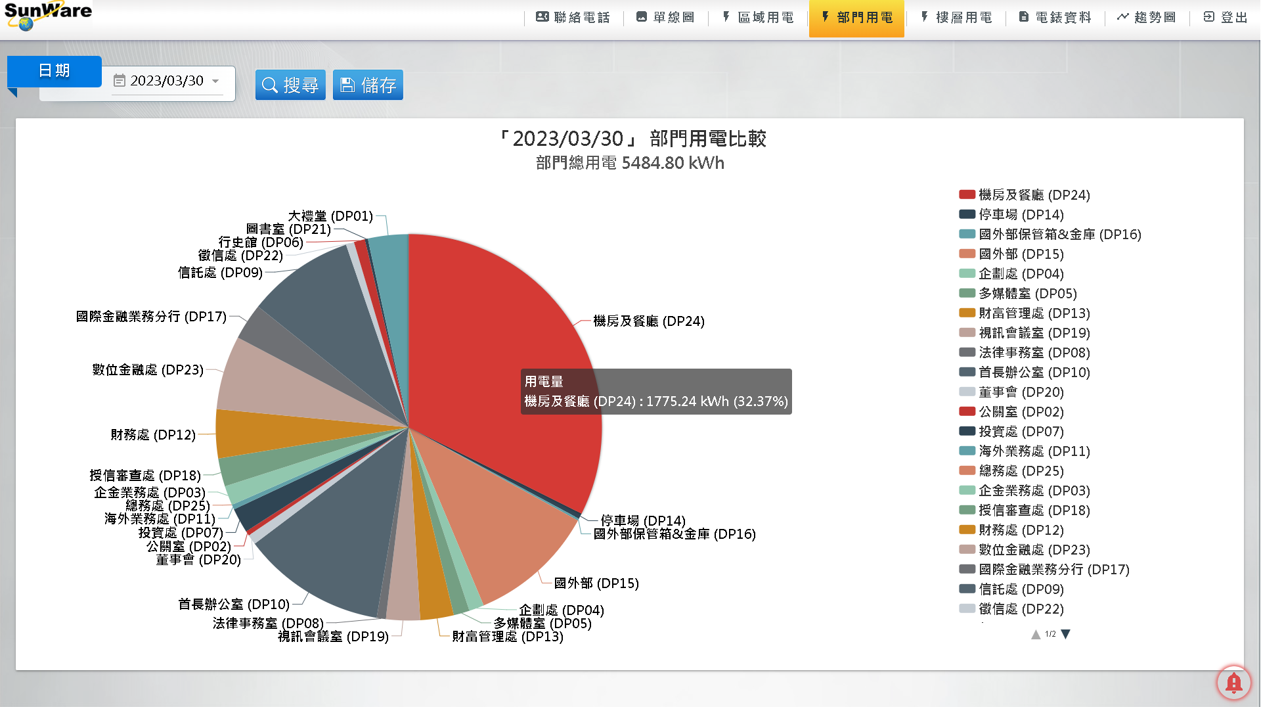Open the date picker dropdown arrow
The width and height of the screenshot is (1261, 707).
(x=215, y=81)
